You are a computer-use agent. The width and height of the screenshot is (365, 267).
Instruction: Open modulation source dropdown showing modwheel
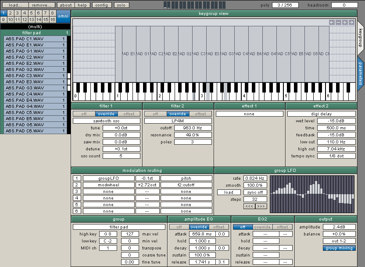(108, 185)
